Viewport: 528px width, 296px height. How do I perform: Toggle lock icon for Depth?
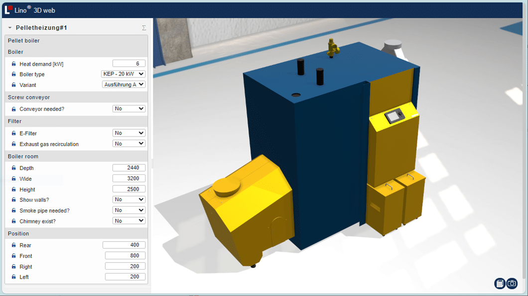coord(14,168)
